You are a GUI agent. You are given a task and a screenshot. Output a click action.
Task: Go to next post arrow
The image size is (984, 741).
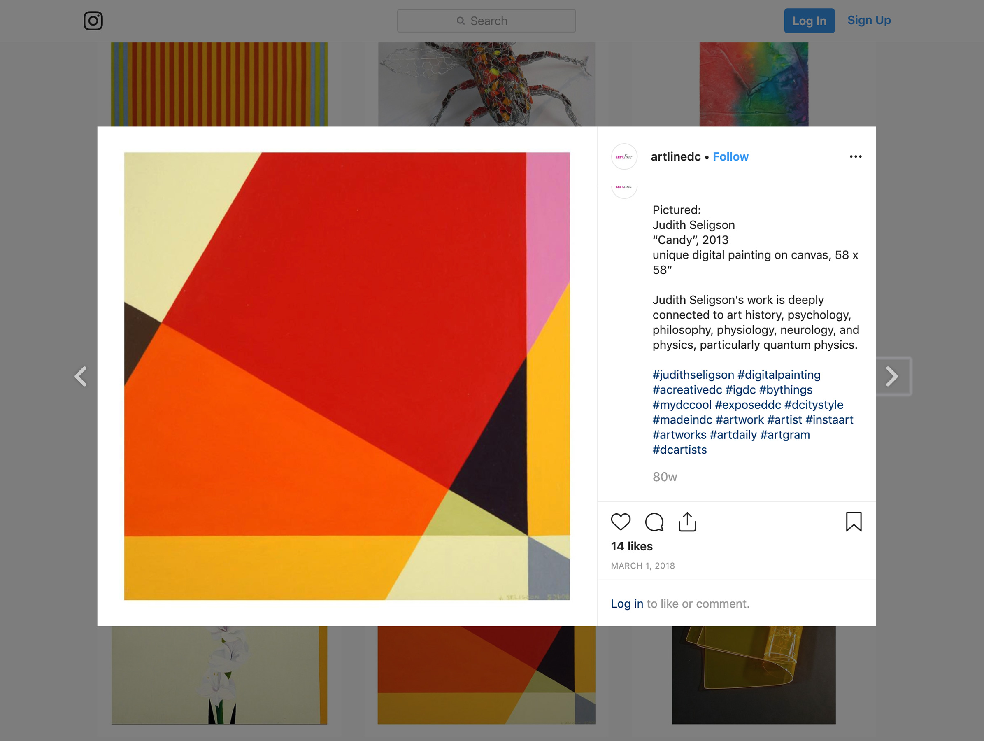[x=892, y=377]
